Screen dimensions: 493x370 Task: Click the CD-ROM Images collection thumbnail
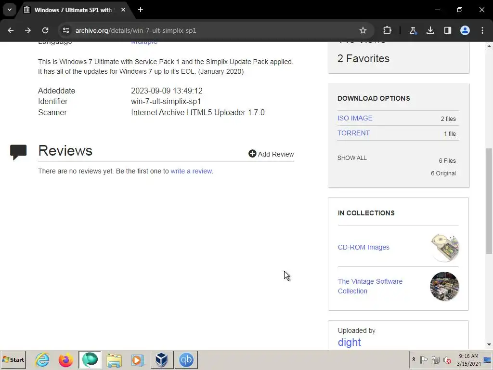coord(444,248)
